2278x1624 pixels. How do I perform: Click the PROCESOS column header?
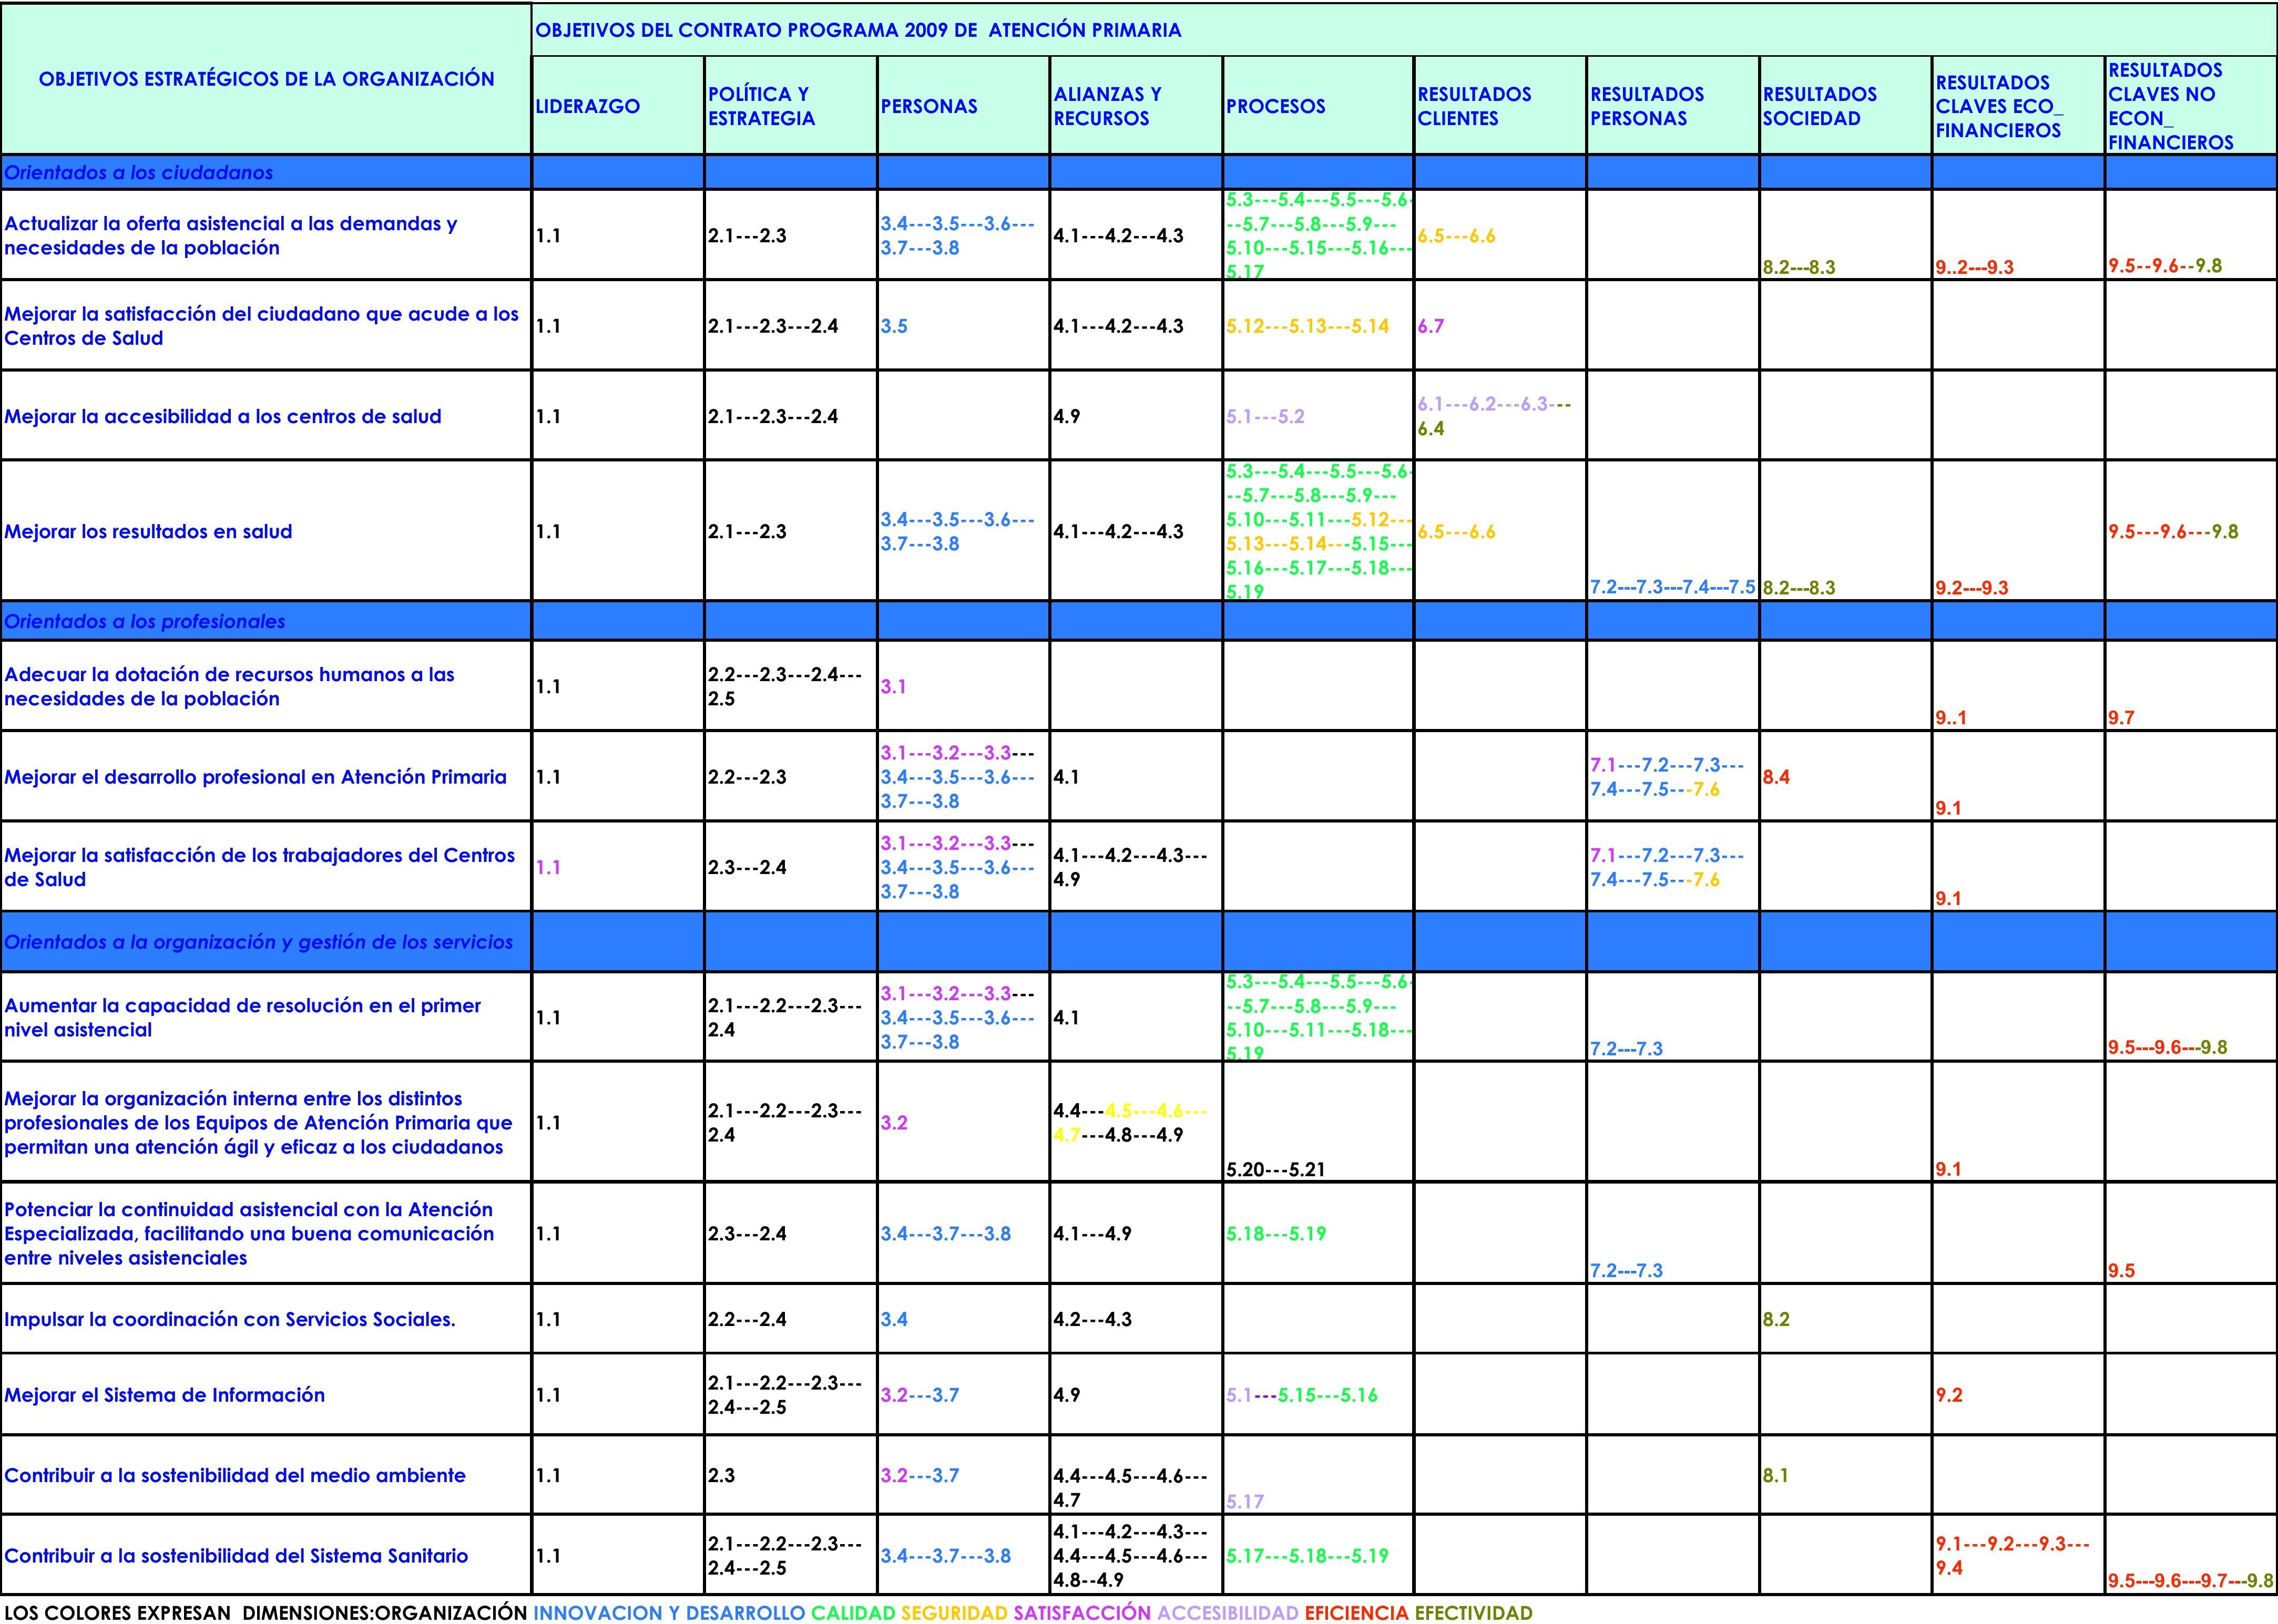[x=1275, y=106]
